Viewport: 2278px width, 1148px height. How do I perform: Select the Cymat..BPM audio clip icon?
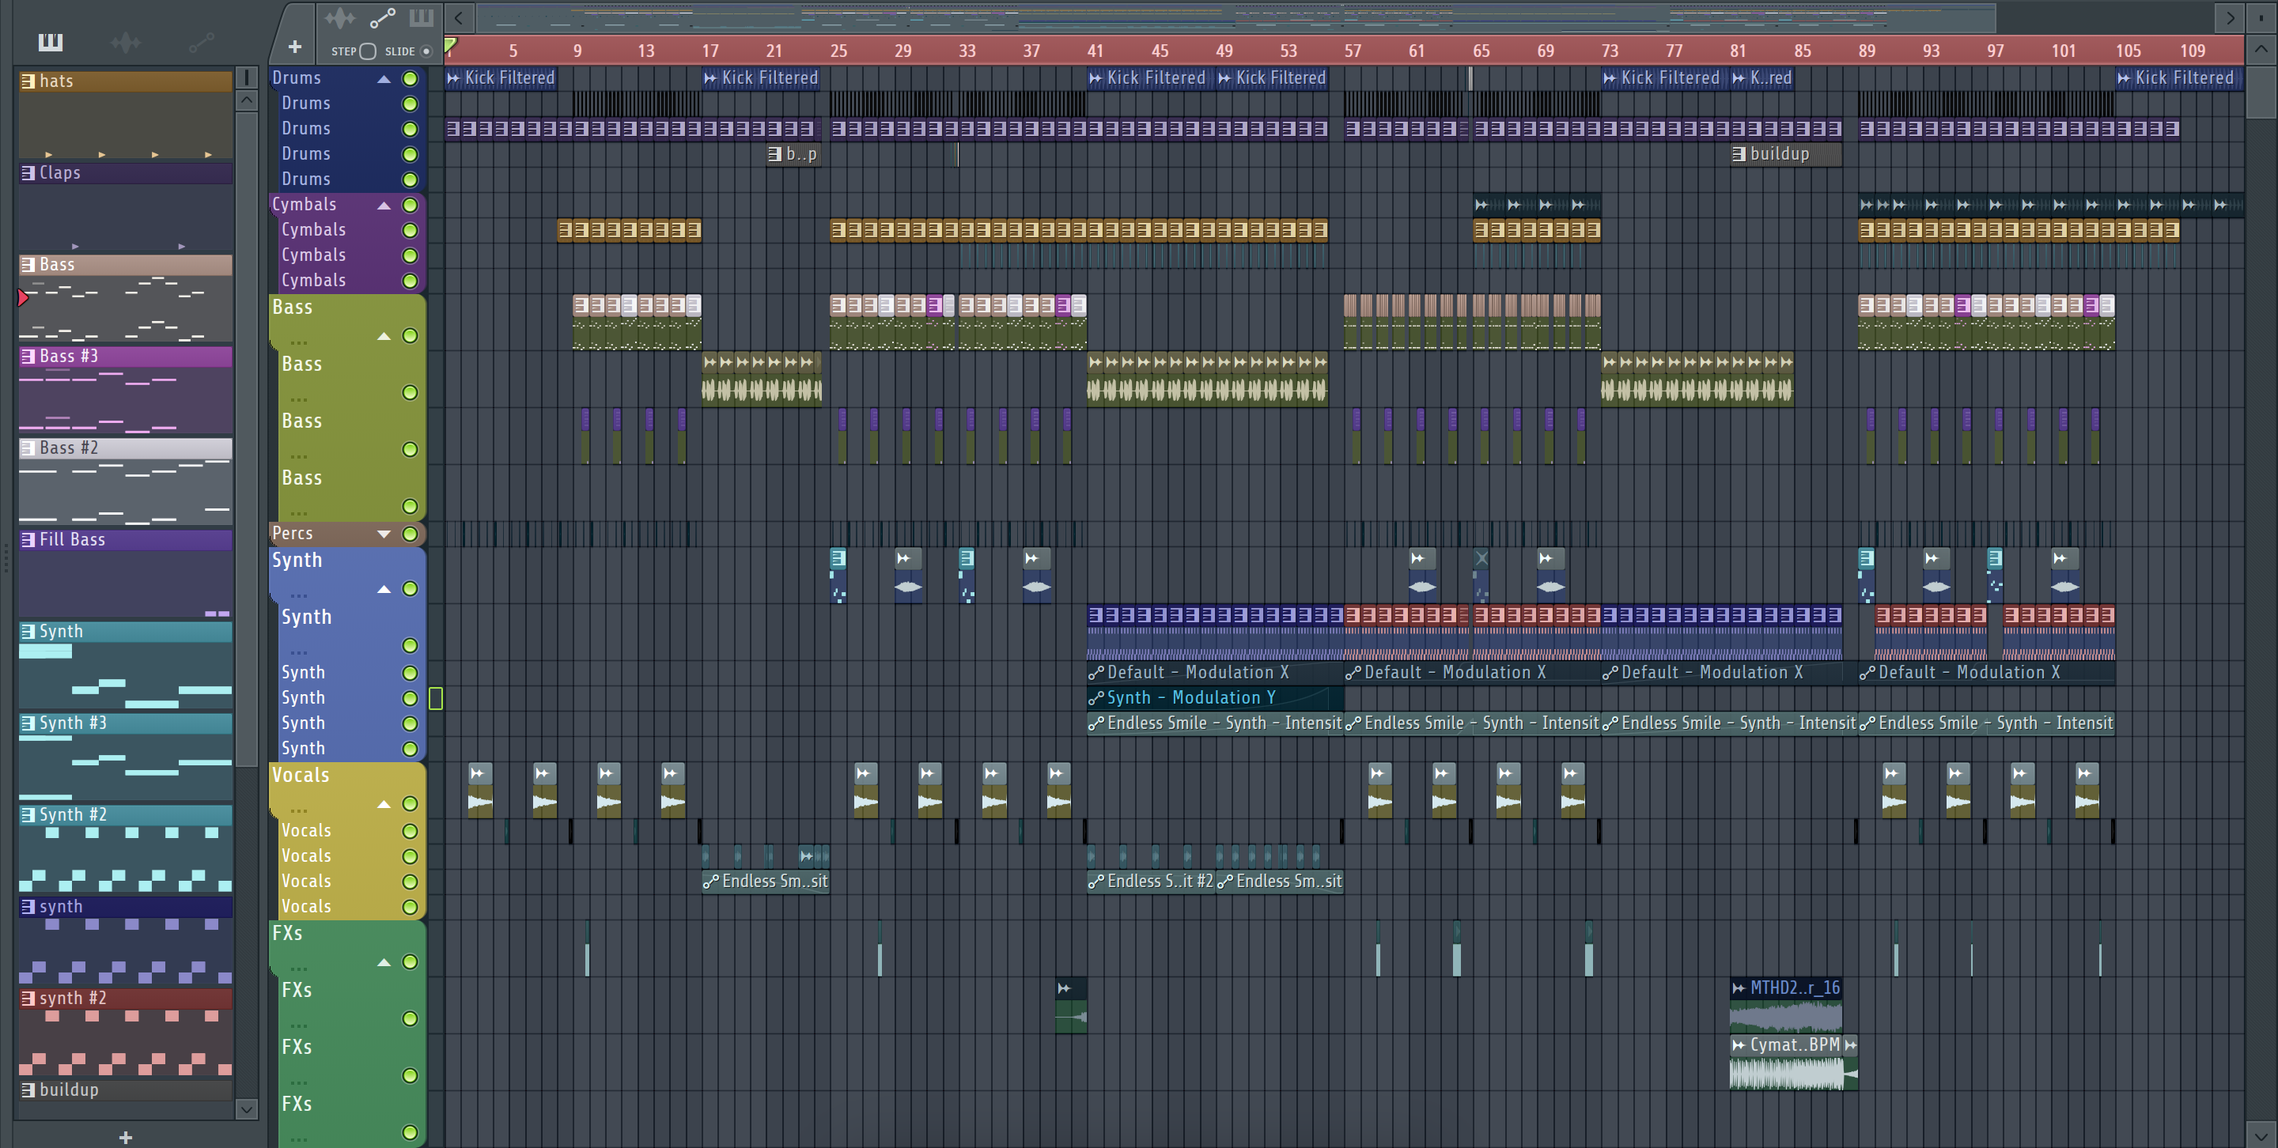point(1739,1045)
